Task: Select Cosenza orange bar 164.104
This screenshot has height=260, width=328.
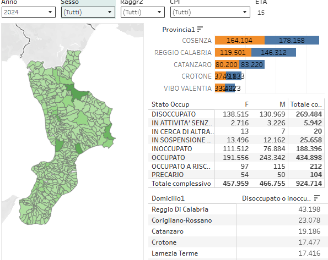Action: click(x=240, y=40)
